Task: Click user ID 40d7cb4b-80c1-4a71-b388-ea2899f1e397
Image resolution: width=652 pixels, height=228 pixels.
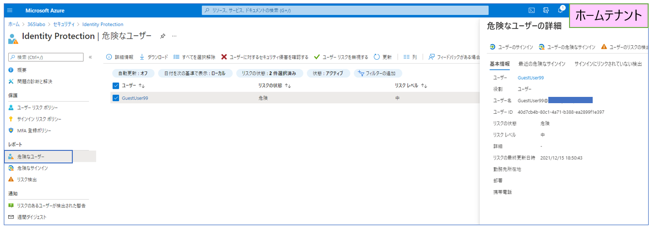Action: [x=561, y=112]
